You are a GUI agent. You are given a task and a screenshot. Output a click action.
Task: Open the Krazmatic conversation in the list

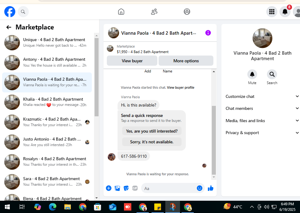point(47,122)
